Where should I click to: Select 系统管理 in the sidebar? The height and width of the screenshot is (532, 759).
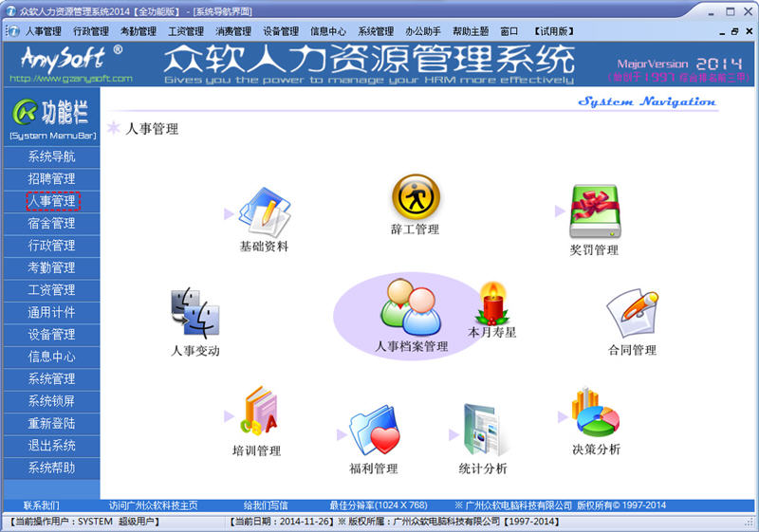pos(51,379)
